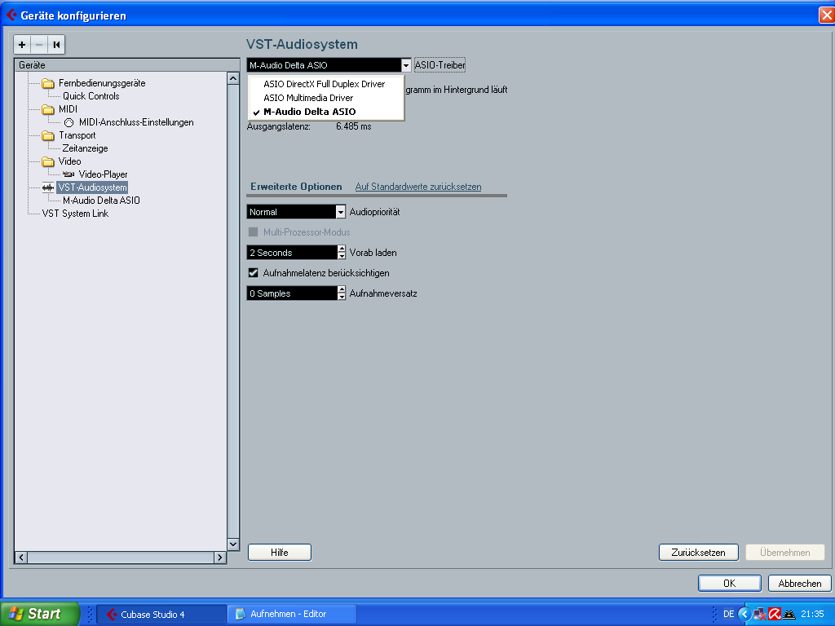Select Fernbedienungsgeräte label in the tree
The height and width of the screenshot is (626, 835).
pos(102,84)
